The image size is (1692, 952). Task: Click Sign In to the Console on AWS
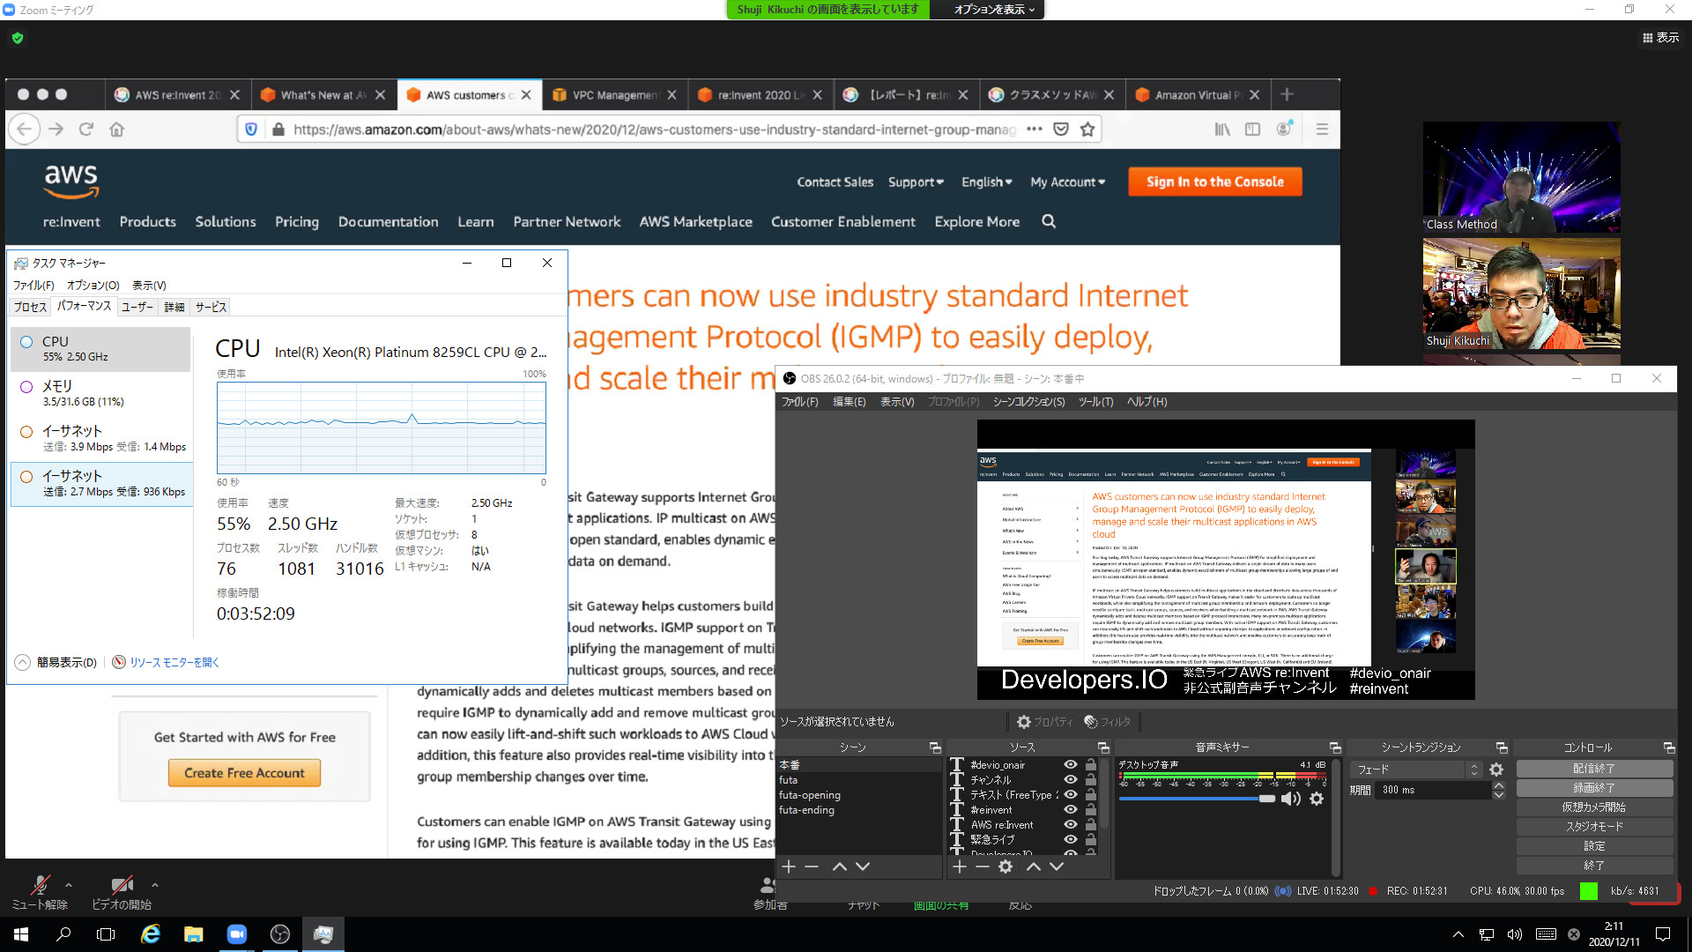click(1214, 182)
